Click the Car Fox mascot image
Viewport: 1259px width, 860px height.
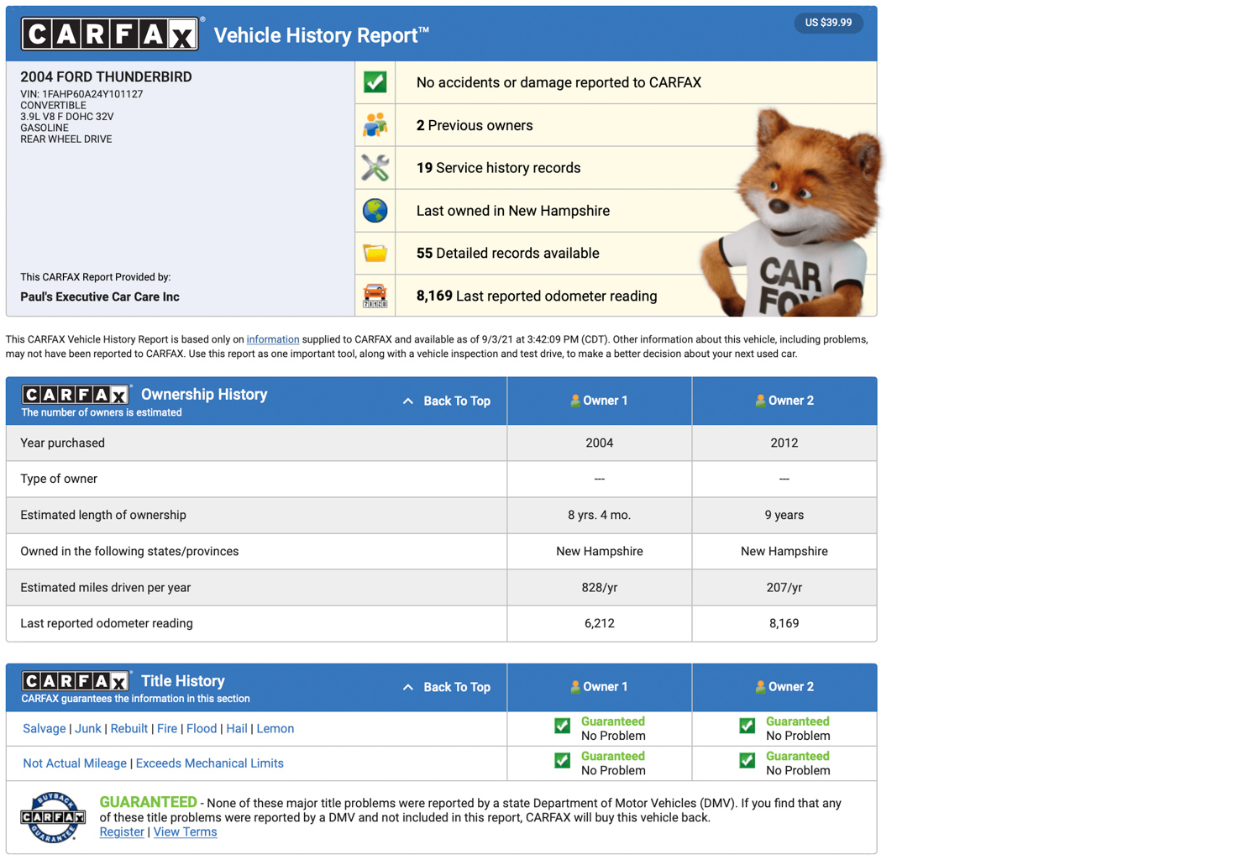pyautogui.click(x=791, y=212)
